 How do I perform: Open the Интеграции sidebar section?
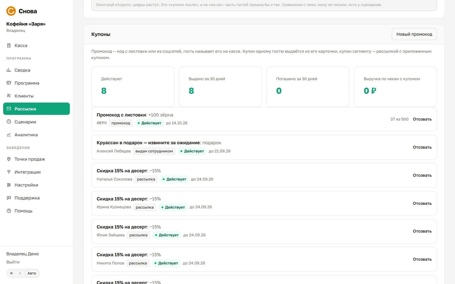(x=36, y=172)
